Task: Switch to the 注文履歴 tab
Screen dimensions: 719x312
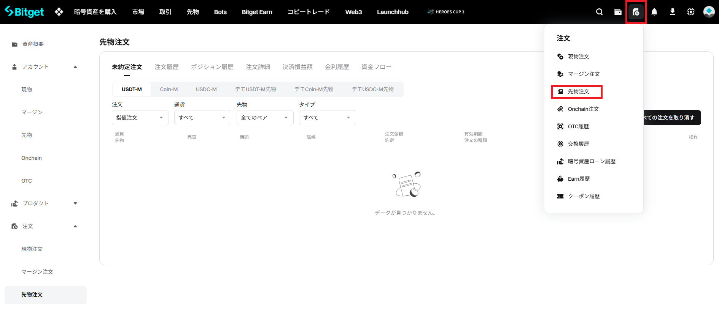Action: point(167,67)
